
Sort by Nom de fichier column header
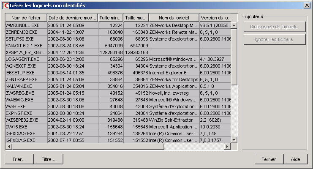click(x=26, y=18)
